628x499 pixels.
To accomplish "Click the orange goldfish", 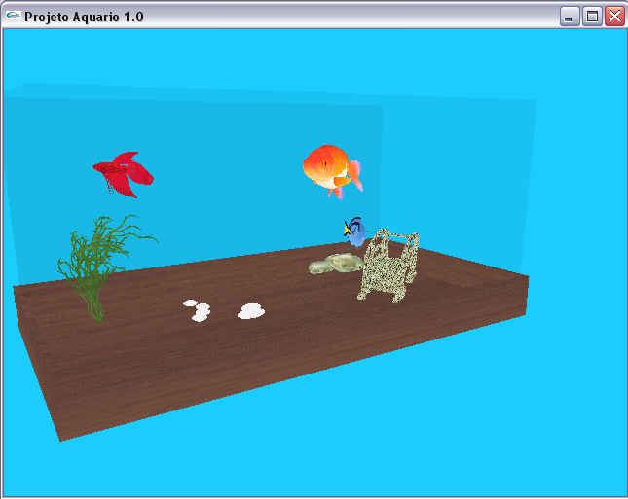I will pos(329,166).
